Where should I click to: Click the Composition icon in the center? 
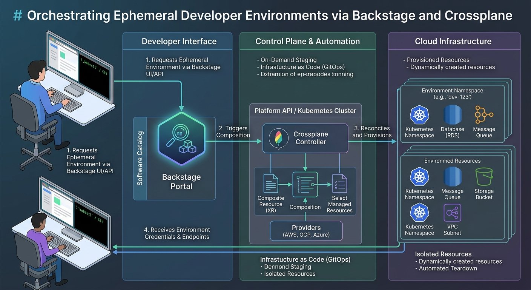[x=305, y=184]
